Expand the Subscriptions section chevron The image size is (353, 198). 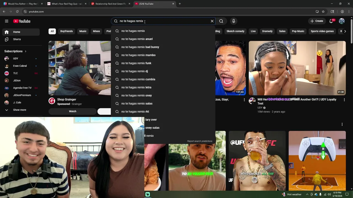click(x=26, y=51)
